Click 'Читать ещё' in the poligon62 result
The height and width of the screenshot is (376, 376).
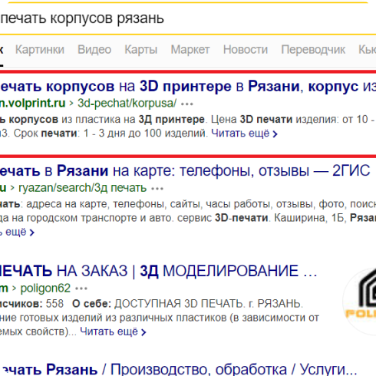pyautogui.click(x=113, y=331)
